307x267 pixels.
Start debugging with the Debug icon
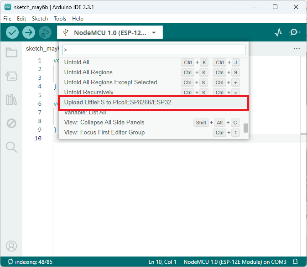click(45, 32)
